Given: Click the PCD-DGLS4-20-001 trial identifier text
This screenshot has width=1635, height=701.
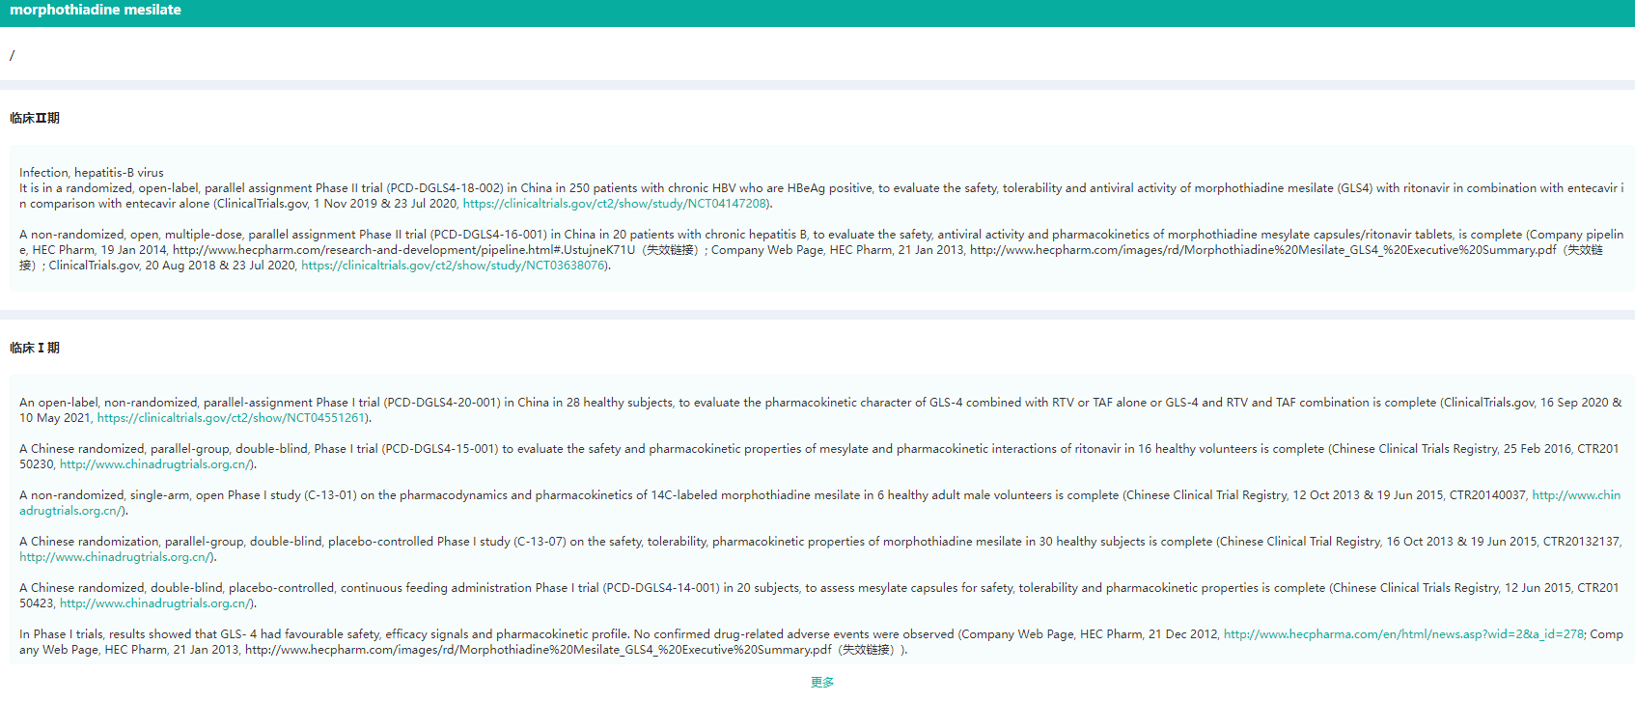Looking at the screenshot, I should coord(442,403).
